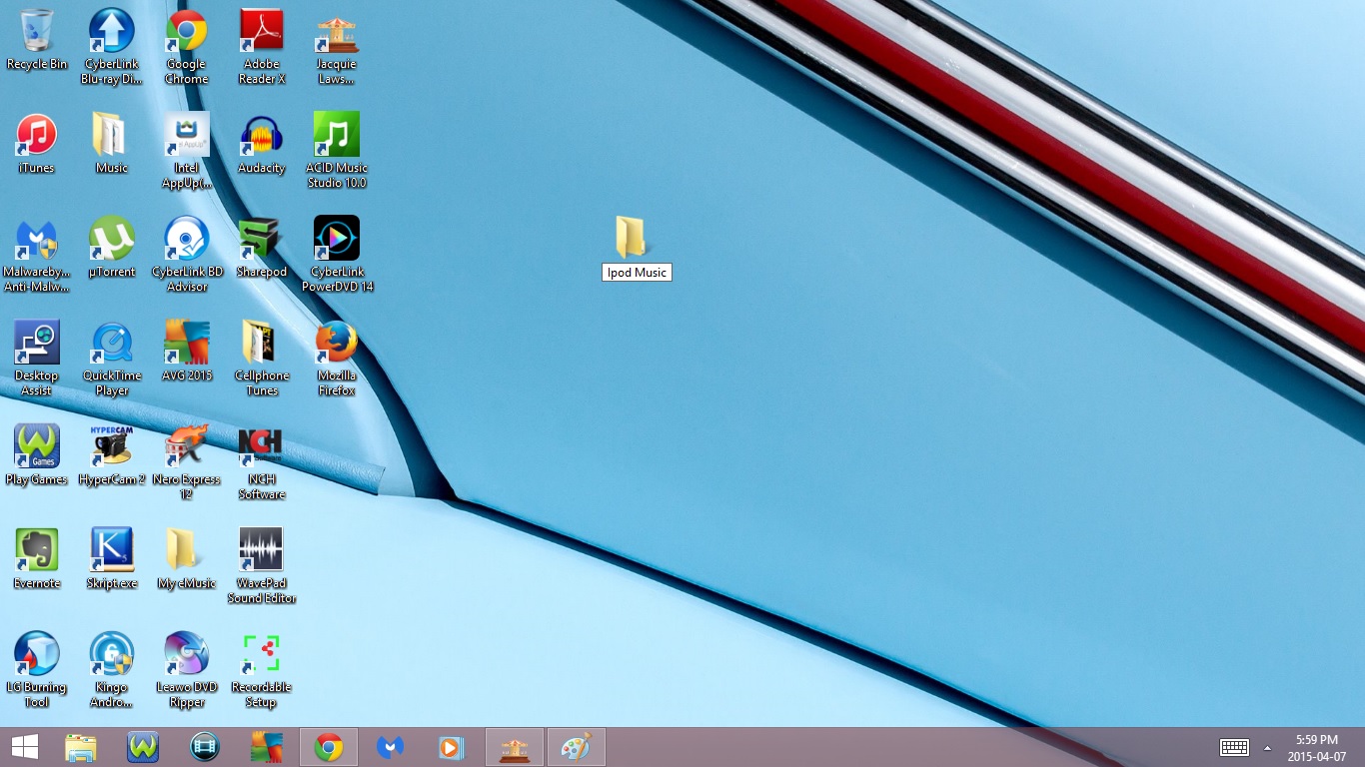Select the ACID Music Studio 10.0 icon
The width and height of the screenshot is (1365, 767).
(337, 151)
